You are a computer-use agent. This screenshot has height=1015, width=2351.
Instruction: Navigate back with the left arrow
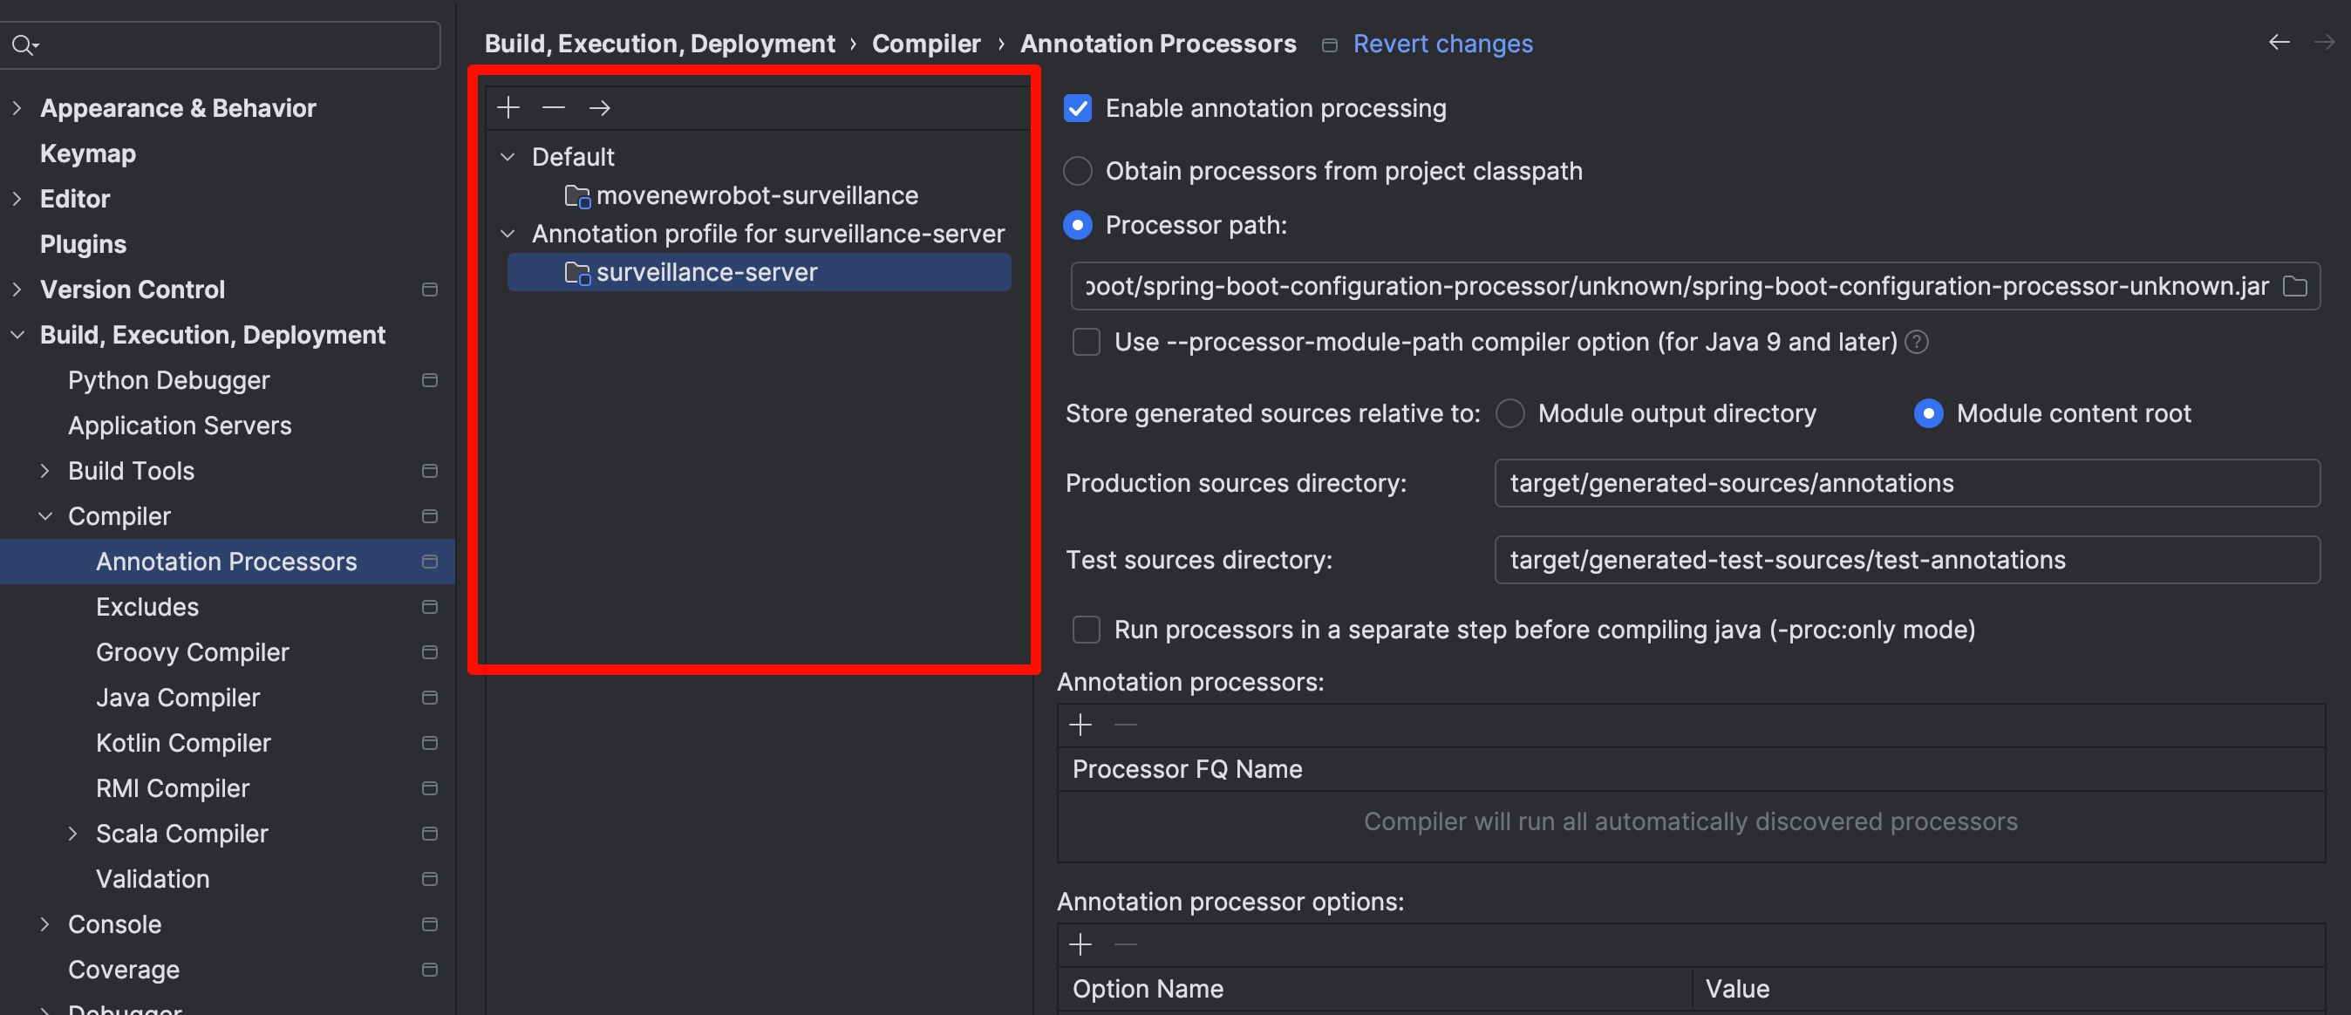[x=2279, y=43]
